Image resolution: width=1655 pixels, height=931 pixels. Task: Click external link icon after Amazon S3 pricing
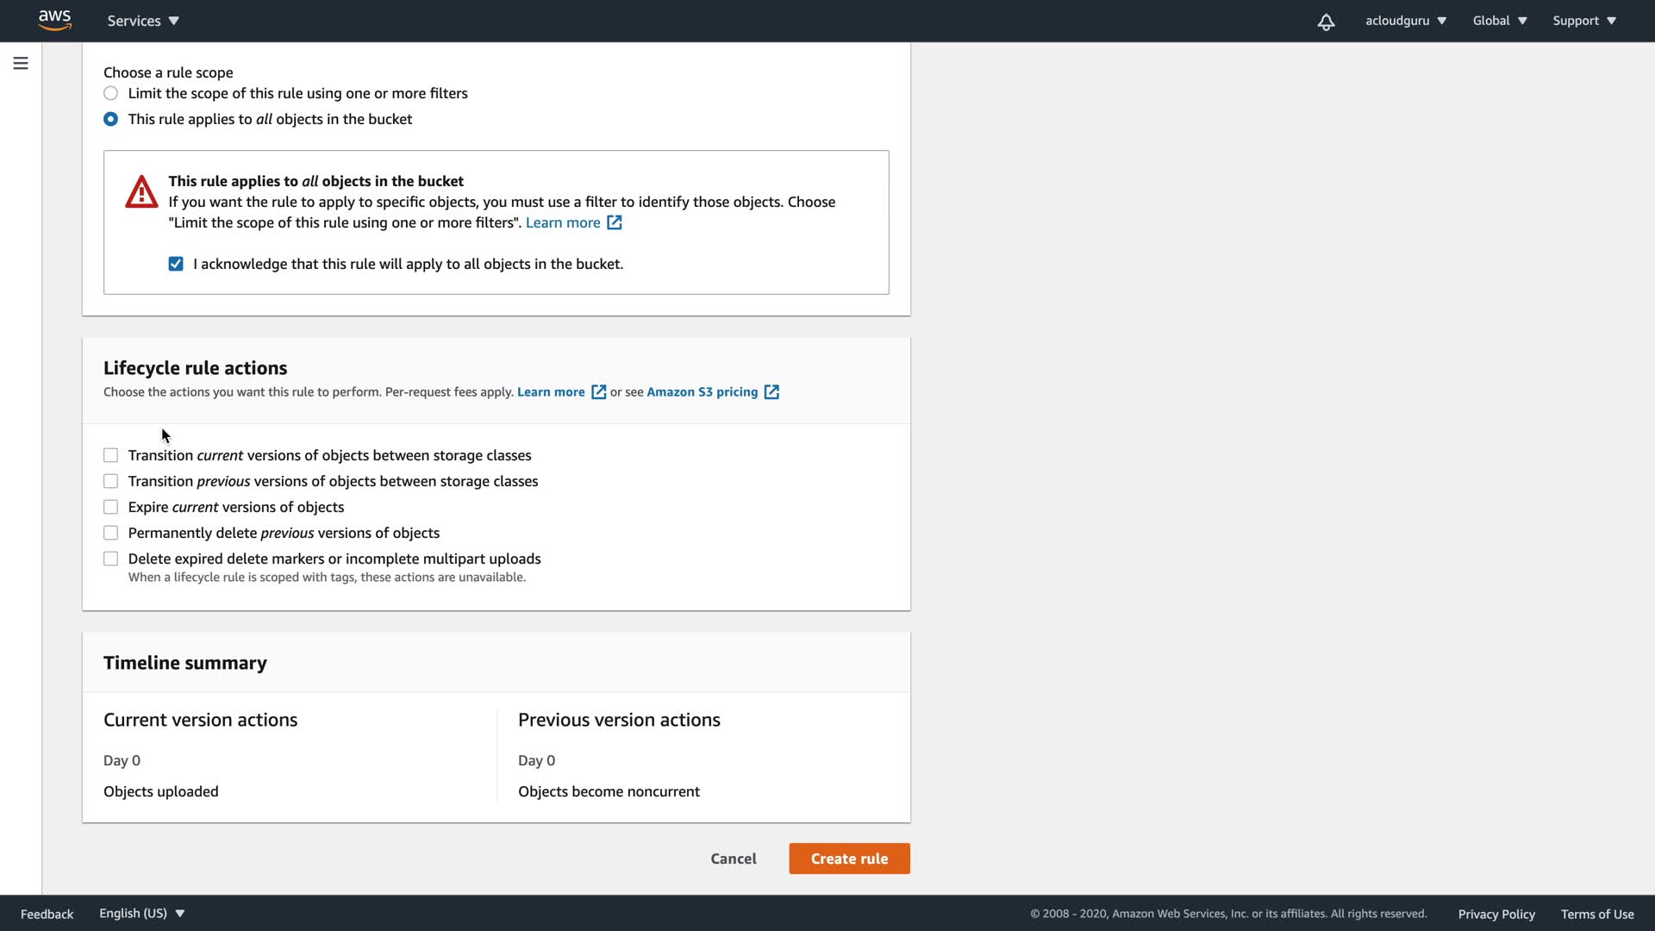[771, 392]
